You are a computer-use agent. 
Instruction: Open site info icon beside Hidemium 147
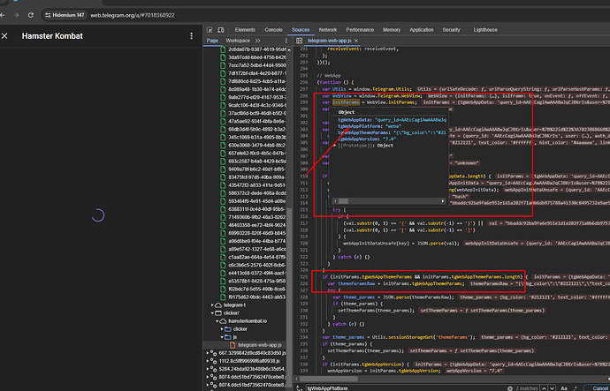pyautogui.click(x=48, y=15)
